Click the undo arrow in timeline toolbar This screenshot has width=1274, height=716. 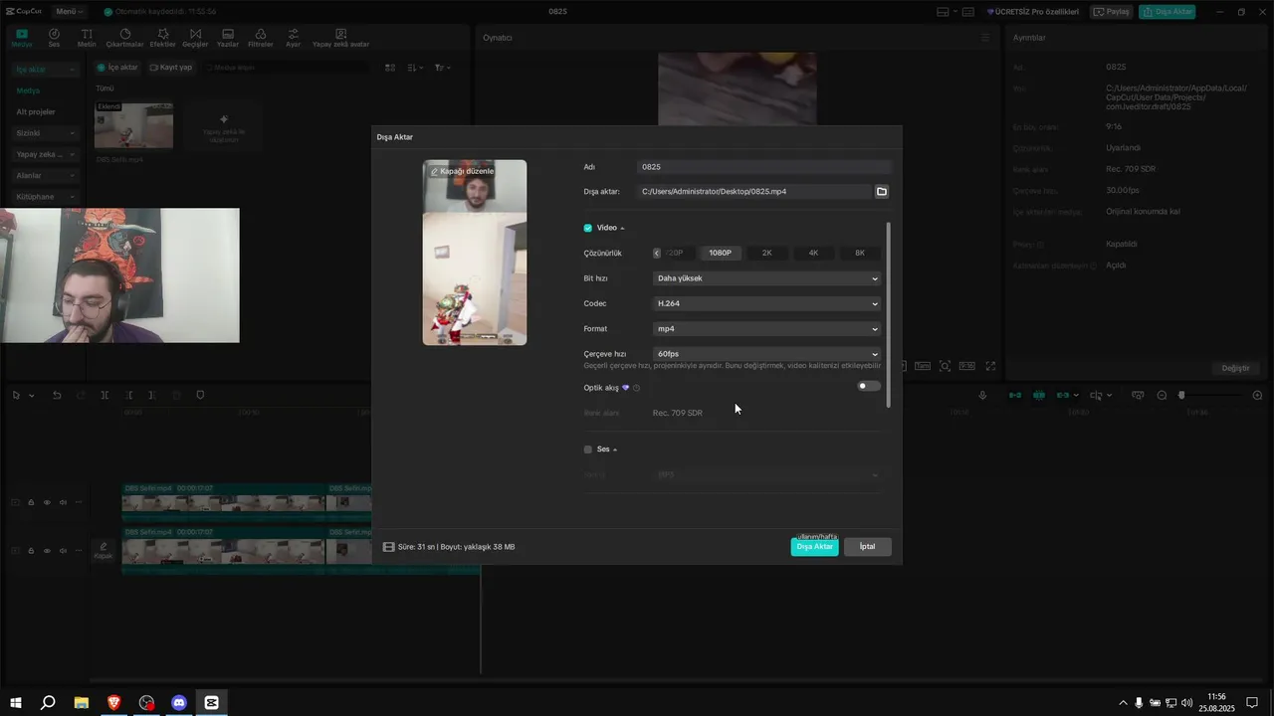(x=57, y=395)
